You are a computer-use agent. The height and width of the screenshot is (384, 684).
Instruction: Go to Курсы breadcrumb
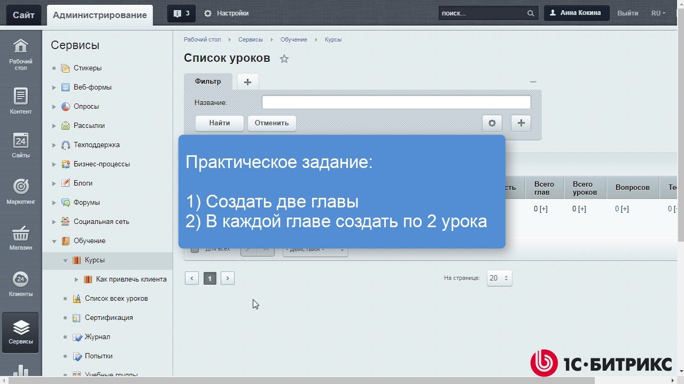pyautogui.click(x=333, y=39)
